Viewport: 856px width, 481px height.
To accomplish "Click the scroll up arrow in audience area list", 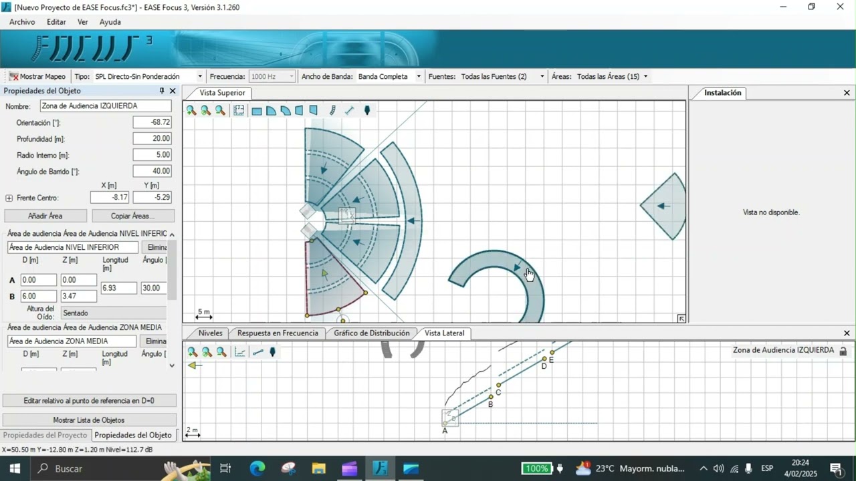I will coord(172,234).
